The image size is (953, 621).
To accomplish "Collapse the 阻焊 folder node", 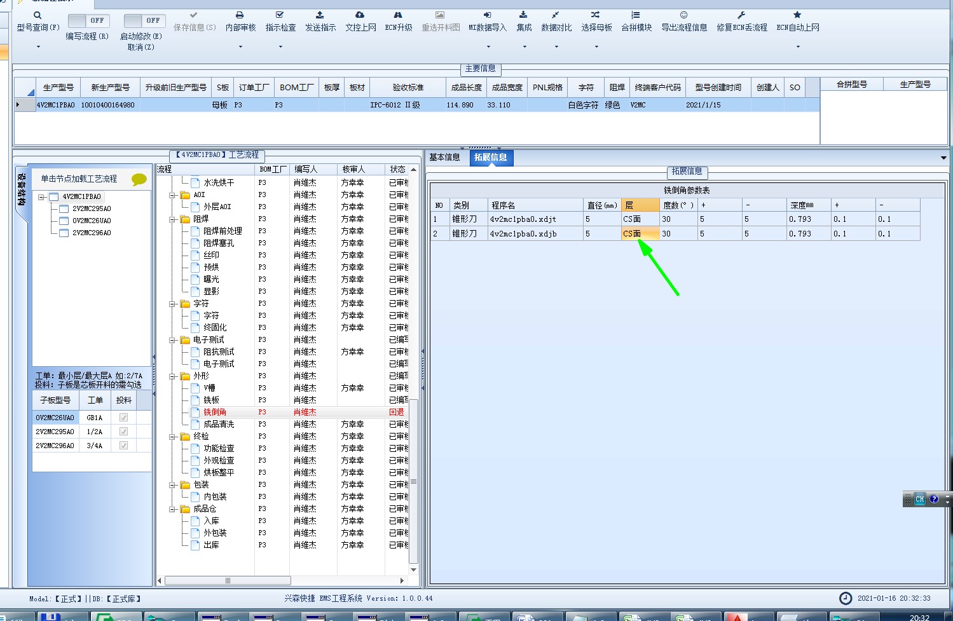I will [172, 219].
